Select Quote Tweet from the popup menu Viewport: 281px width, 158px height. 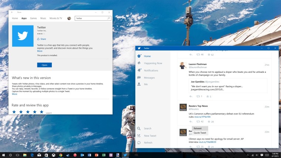click(200, 133)
